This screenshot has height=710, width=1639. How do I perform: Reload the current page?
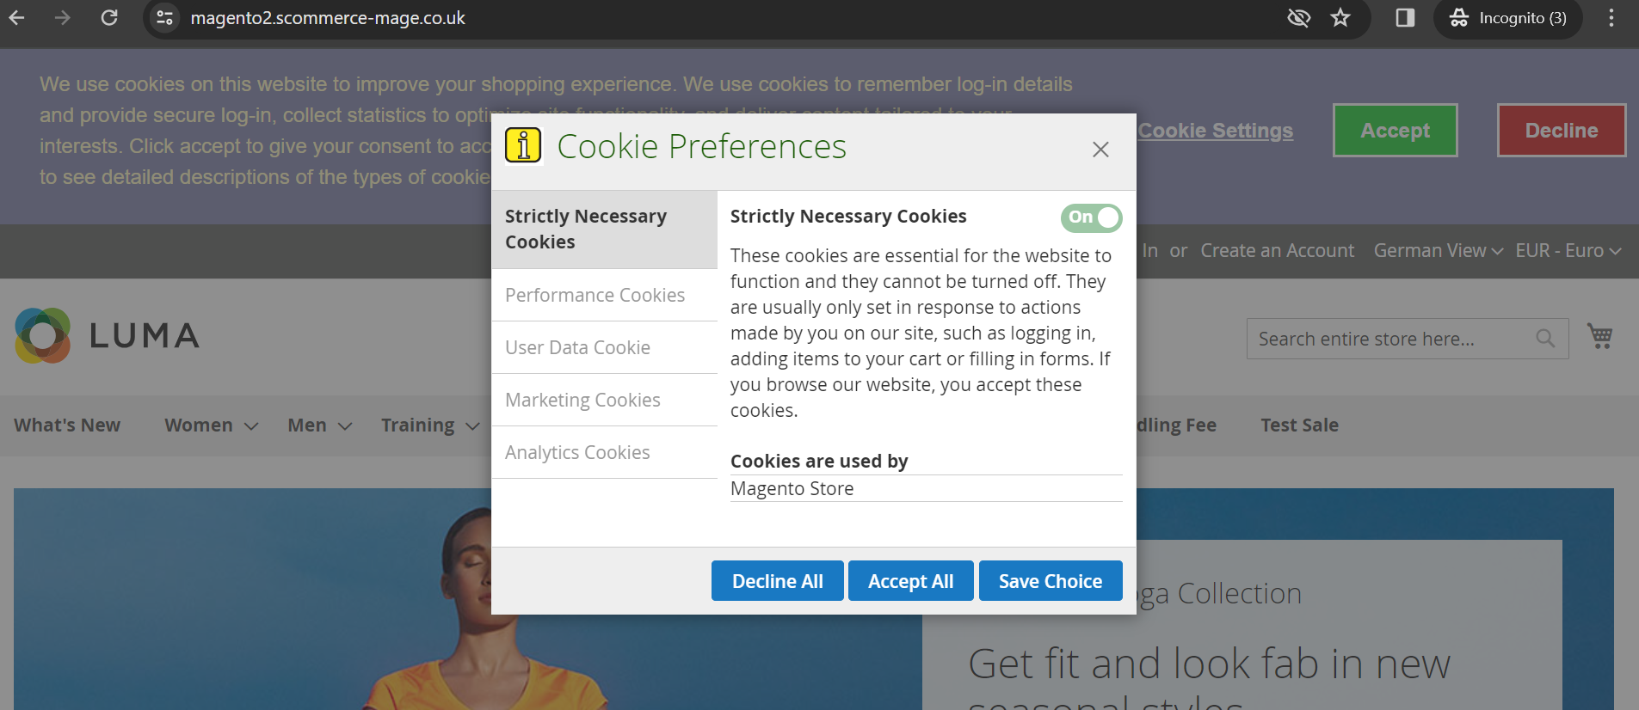coord(109,18)
